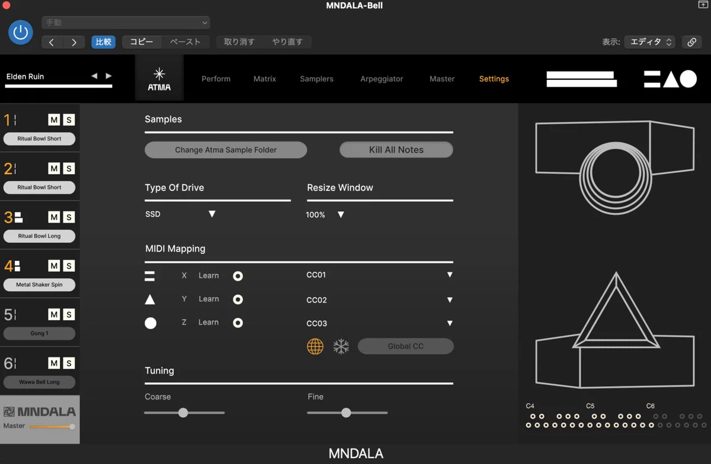Screen dimensions: 711x464
Task: Toggle the Z Learn radio button
Action: (x=238, y=323)
